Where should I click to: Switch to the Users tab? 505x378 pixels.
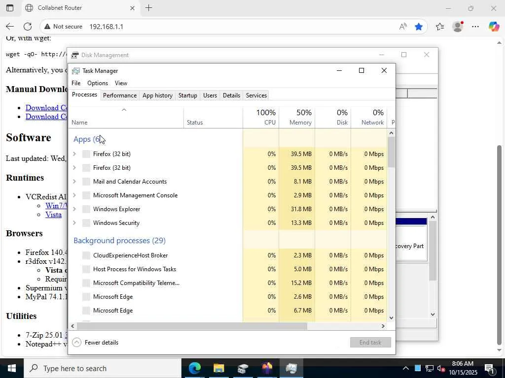coord(210,95)
